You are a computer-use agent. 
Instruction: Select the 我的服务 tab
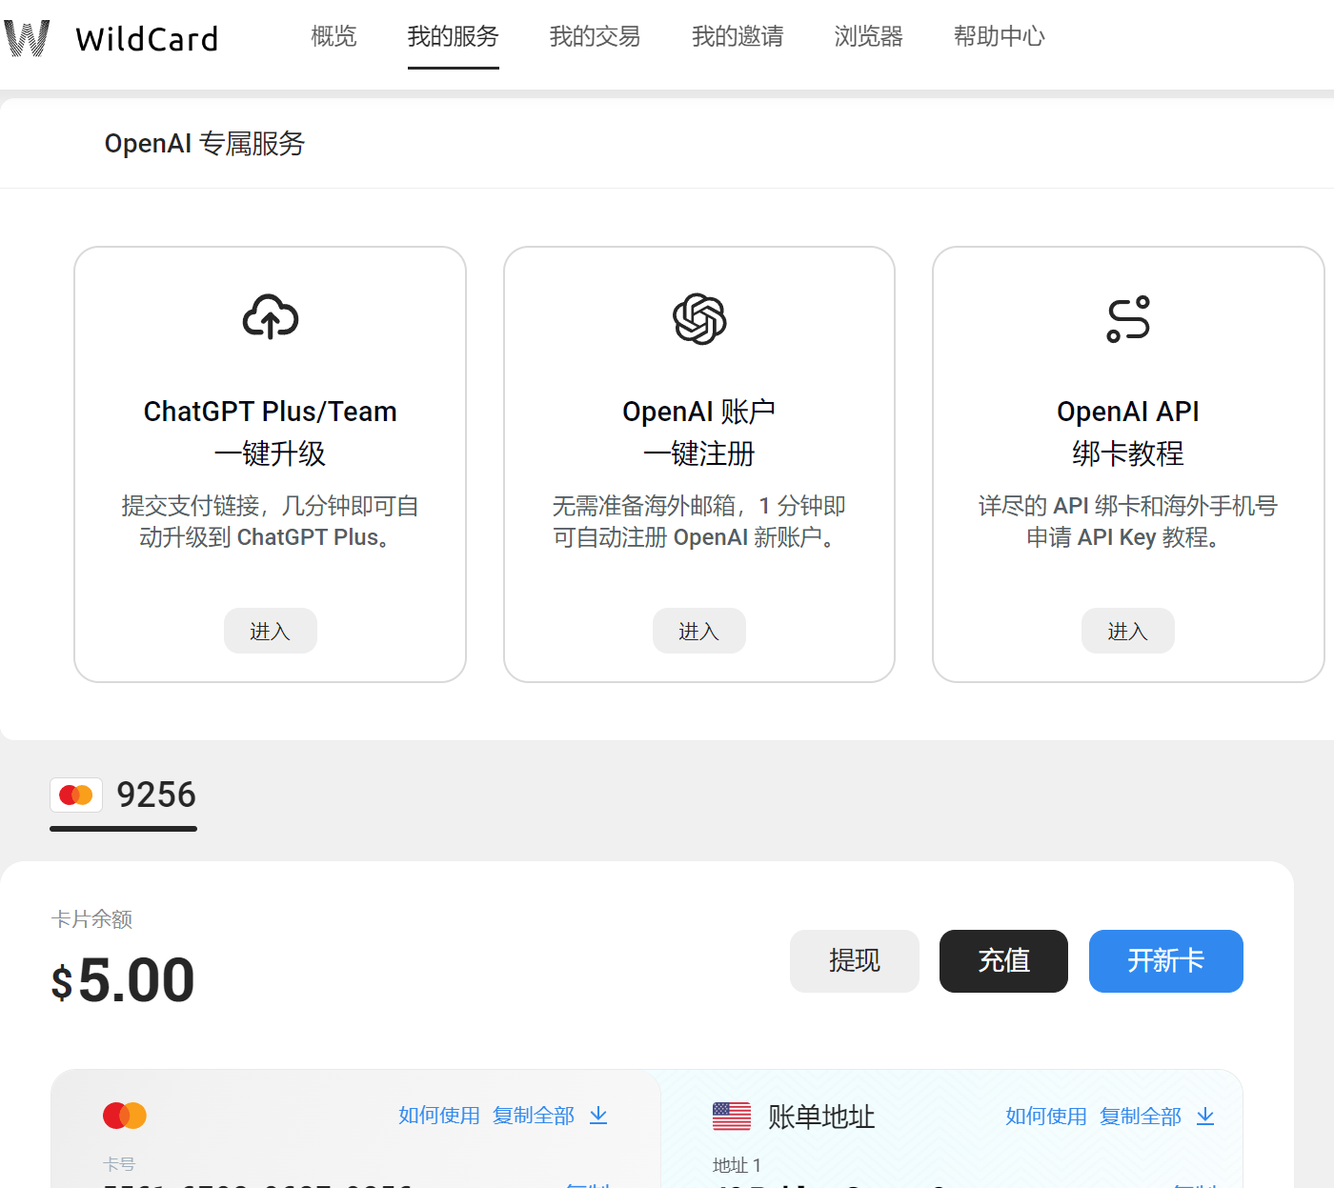click(454, 36)
